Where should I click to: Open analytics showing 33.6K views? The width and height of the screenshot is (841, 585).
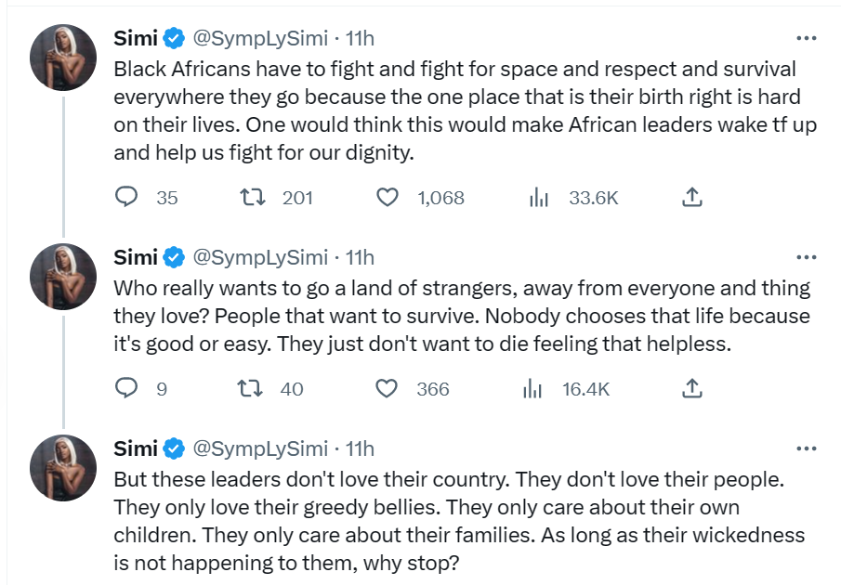540,197
